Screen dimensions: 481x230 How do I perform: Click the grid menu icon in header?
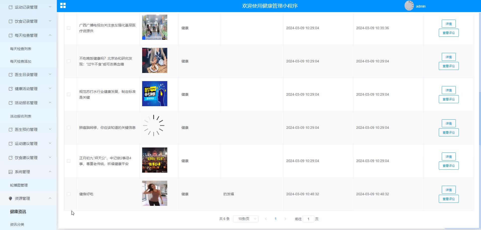pyautogui.click(x=63, y=6)
